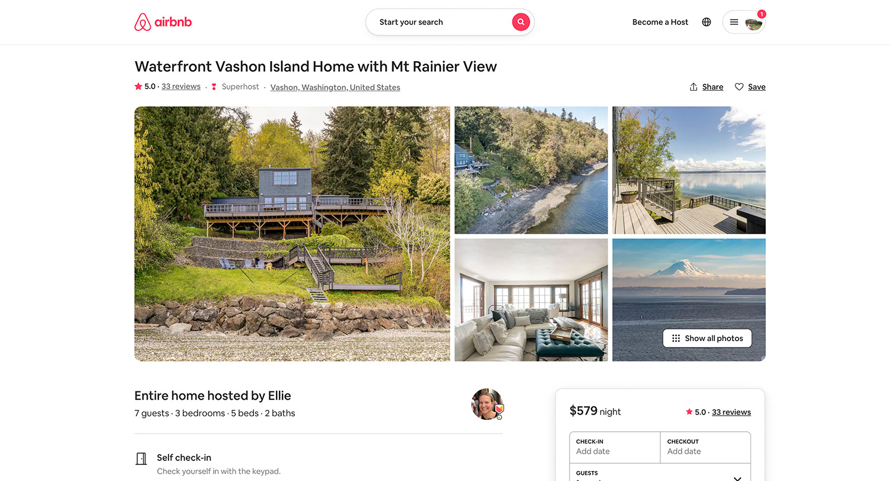890x481 pixels.
Task: Click the Superhost badge icon
Action: point(214,87)
